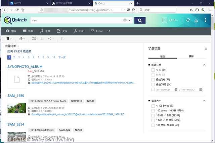This screenshot has width=215, height=143.
Task: Check 100 MB - 10 GB filter
Action: point(153,125)
